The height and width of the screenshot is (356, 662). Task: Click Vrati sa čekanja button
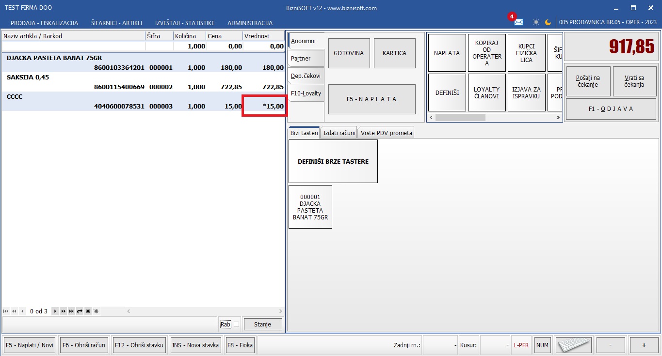pyautogui.click(x=634, y=81)
